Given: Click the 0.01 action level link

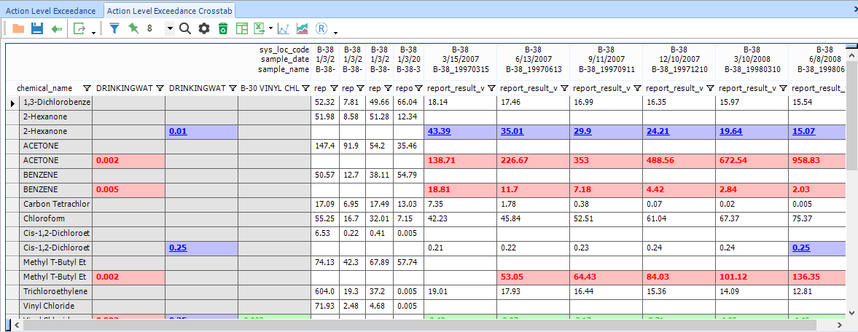Looking at the screenshot, I should (x=177, y=131).
